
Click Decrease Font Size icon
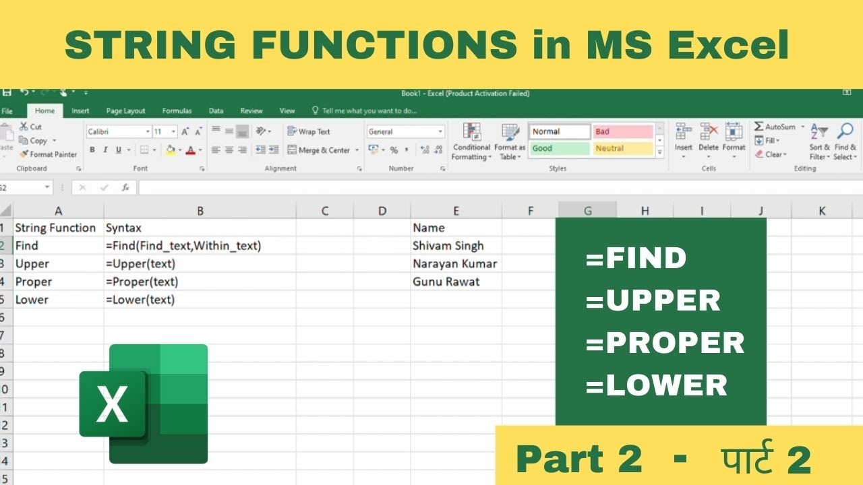click(199, 131)
